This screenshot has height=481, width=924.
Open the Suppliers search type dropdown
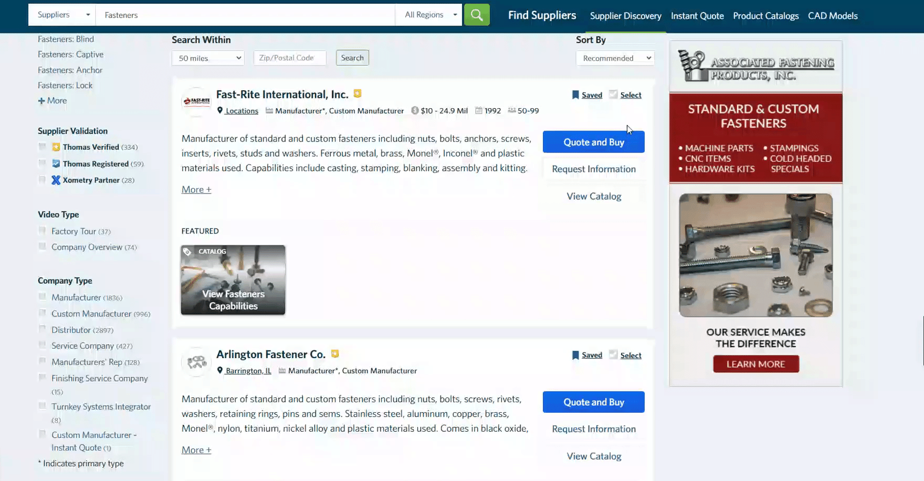[x=62, y=15]
